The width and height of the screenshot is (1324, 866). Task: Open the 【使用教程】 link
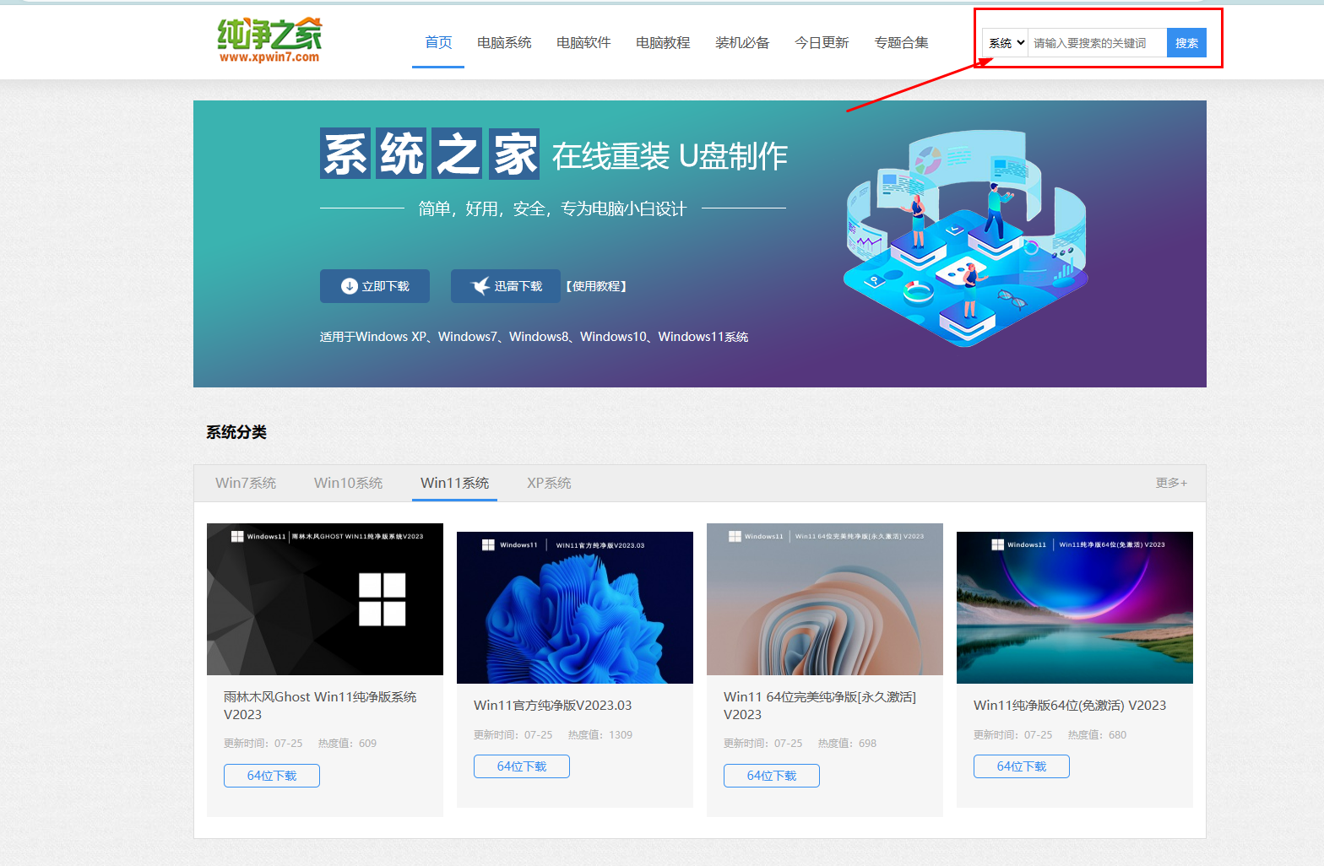596,286
